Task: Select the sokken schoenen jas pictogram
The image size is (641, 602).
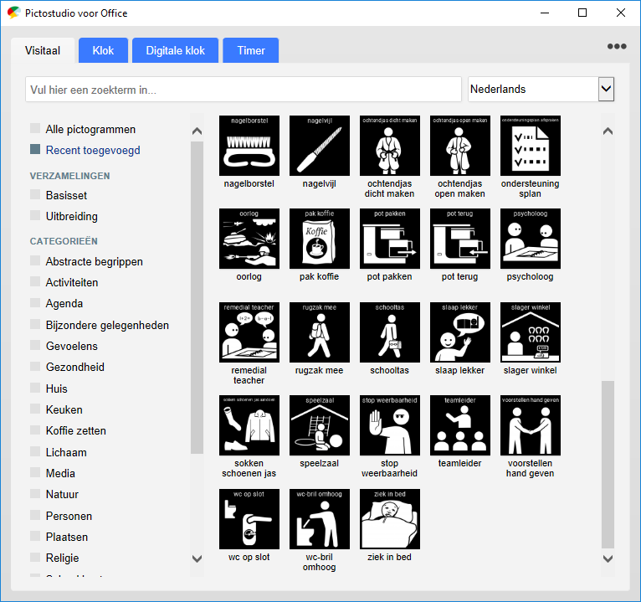Action: 249,425
